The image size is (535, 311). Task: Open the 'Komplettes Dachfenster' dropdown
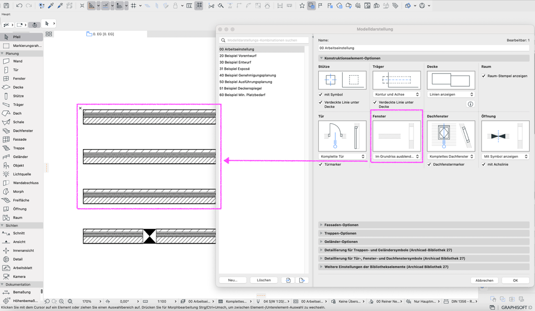pyautogui.click(x=451, y=157)
